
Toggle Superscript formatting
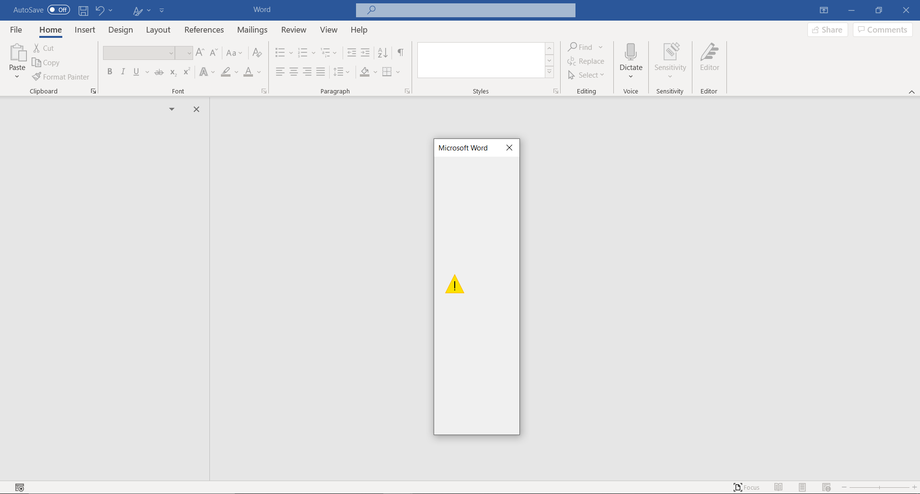point(187,71)
